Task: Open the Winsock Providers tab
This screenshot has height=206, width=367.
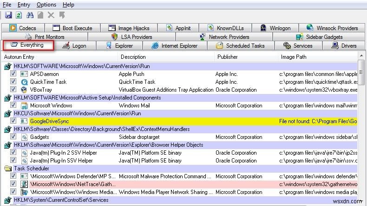Action: click(332, 28)
